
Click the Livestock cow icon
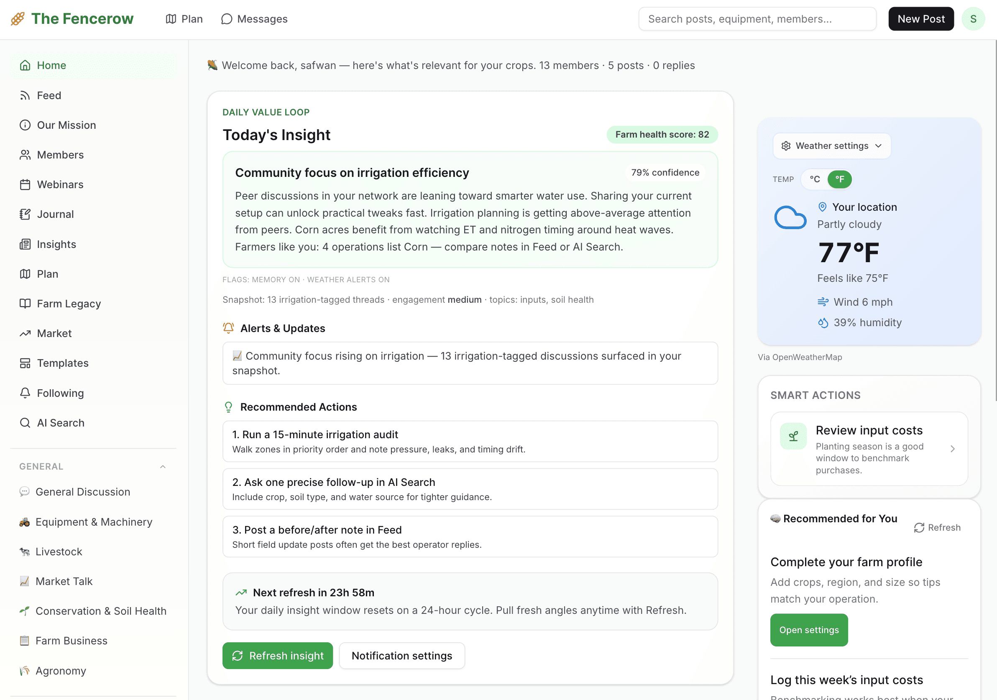coord(25,552)
